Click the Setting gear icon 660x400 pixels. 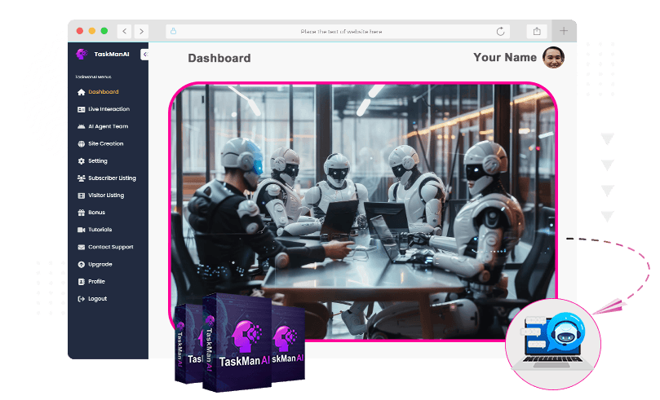pos(82,161)
